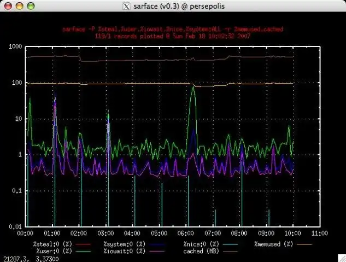Screen dimensions: 346x262
Task: Select the %steal:0 (%) legend label
Action: (52, 244)
